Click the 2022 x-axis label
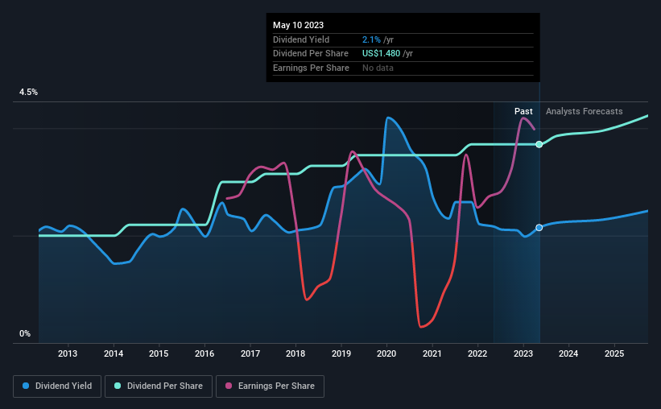 pyautogui.click(x=477, y=353)
